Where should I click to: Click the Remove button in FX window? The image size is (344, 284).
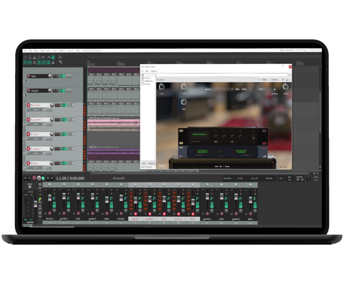click(x=152, y=164)
